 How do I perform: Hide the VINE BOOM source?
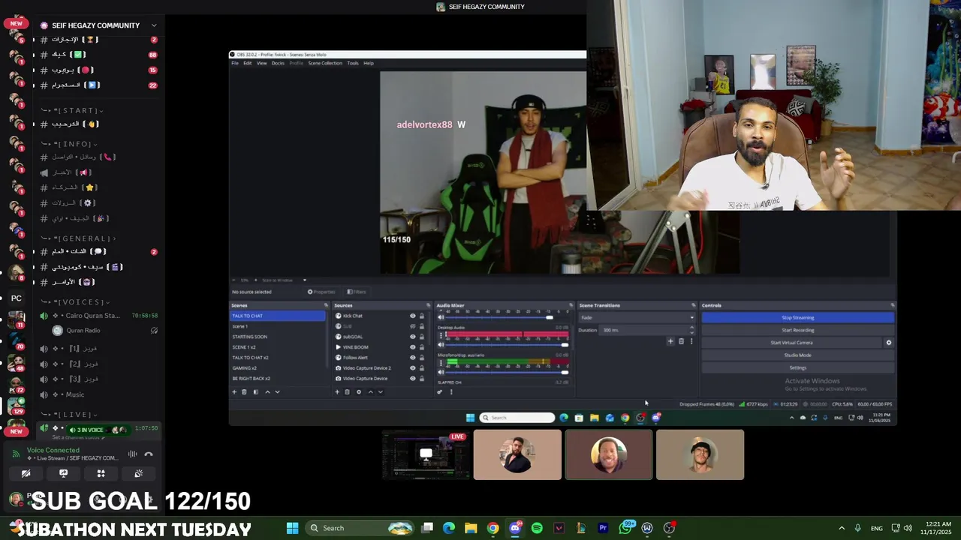412,347
